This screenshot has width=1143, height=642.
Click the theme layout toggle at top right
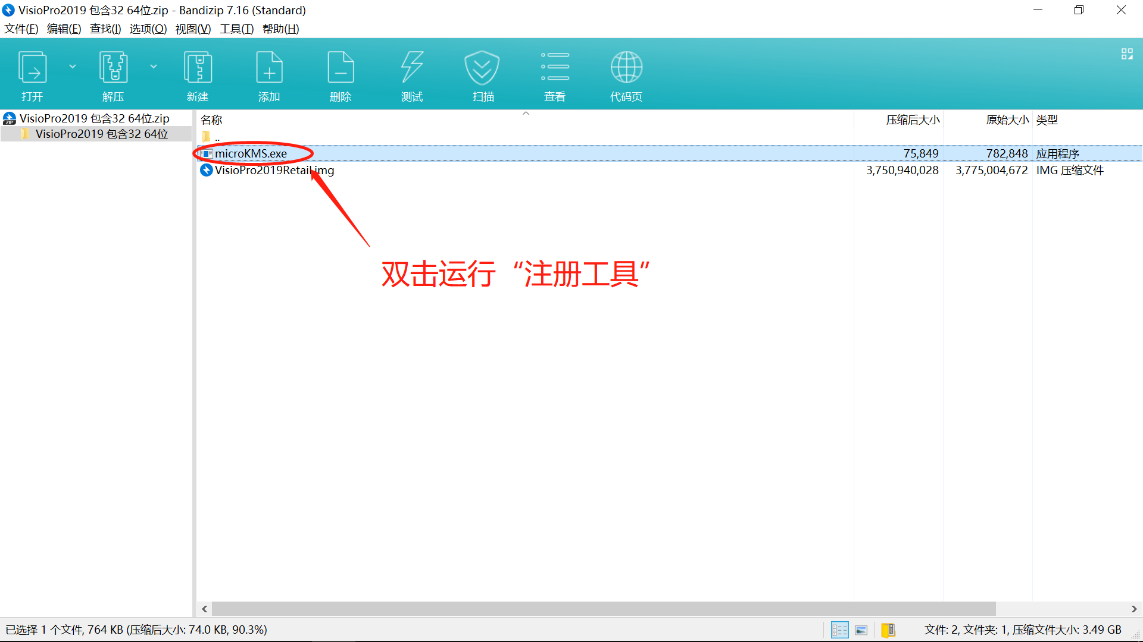pyautogui.click(x=1127, y=53)
